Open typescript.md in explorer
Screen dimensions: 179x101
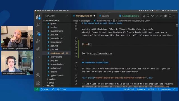pos(57,75)
